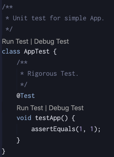114x157 pixels.
Task: Click the 'Rigorous Test.' comment line
Action: click(53, 74)
